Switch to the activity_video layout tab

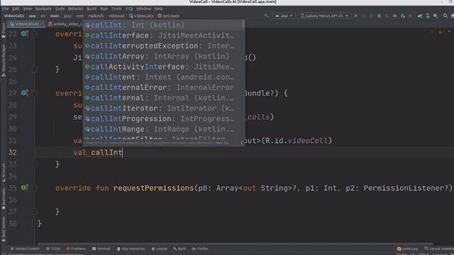[65, 24]
